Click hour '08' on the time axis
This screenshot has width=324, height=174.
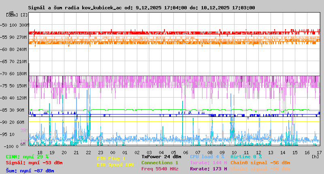click(x=210, y=153)
